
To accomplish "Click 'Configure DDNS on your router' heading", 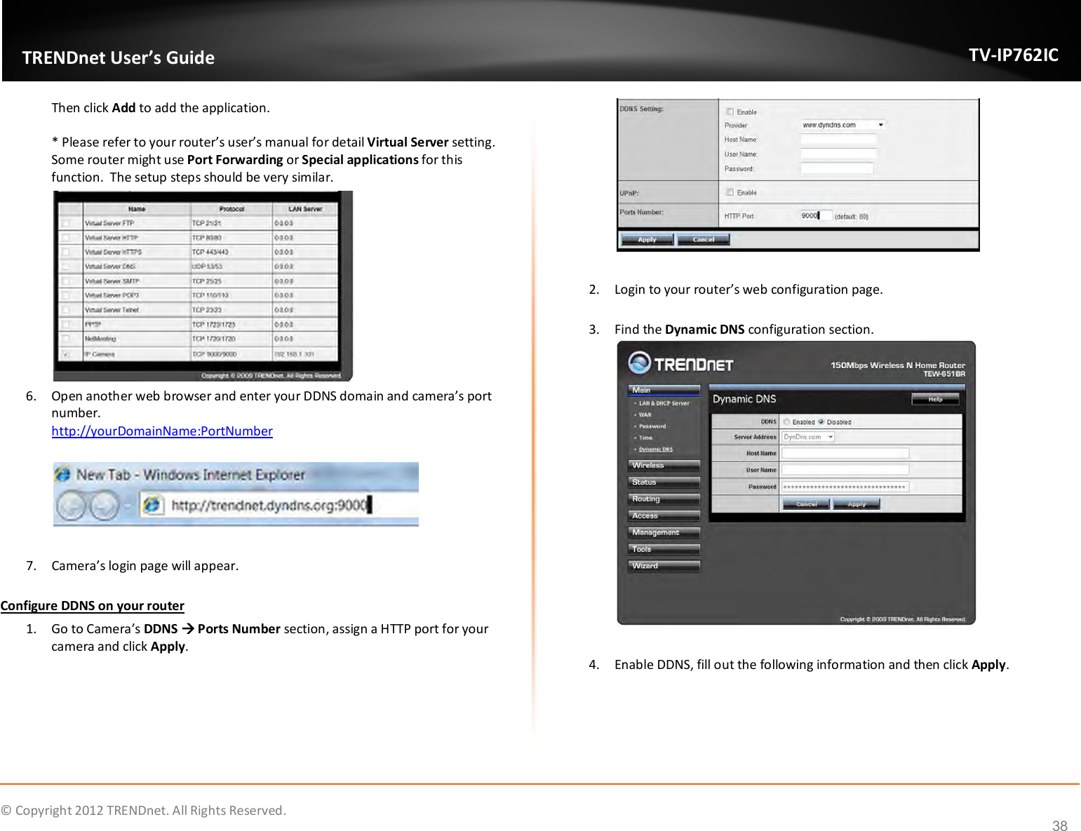I will point(93,605).
